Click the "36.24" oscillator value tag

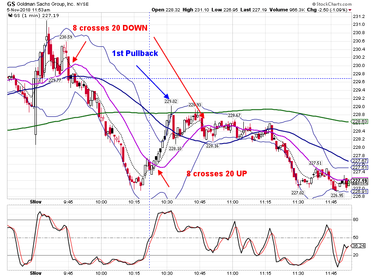click(x=358, y=245)
